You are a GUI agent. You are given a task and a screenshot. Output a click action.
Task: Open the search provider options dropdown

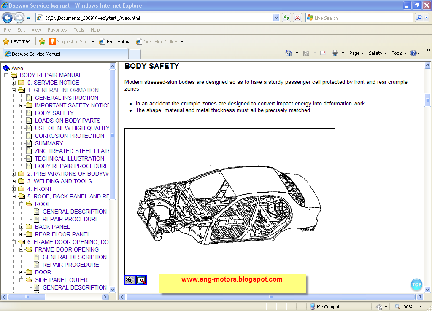point(426,18)
